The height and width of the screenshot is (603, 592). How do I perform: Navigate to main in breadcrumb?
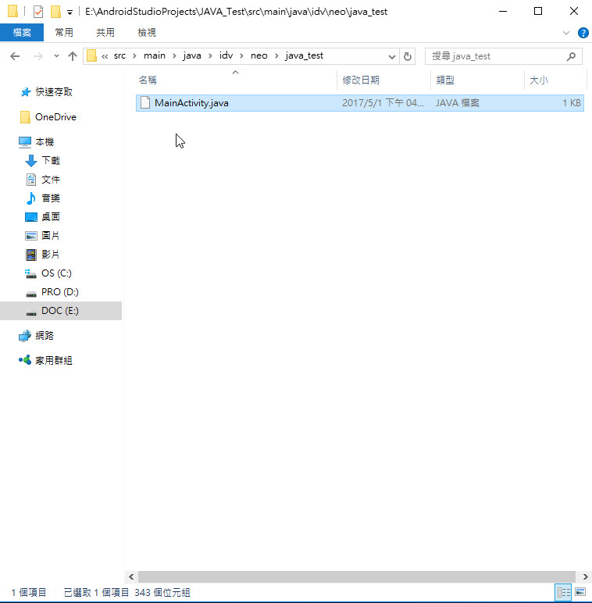pyautogui.click(x=155, y=55)
